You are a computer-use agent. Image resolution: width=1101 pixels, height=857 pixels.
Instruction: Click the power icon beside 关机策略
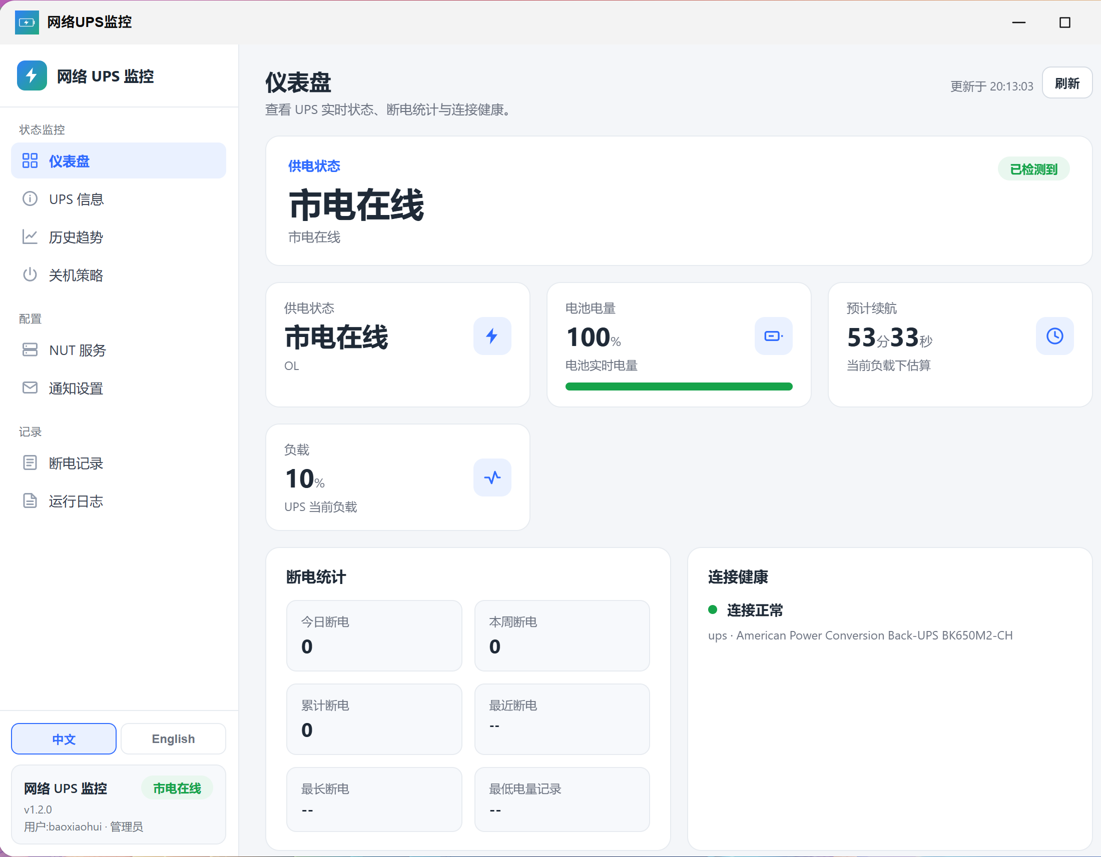pos(30,274)
